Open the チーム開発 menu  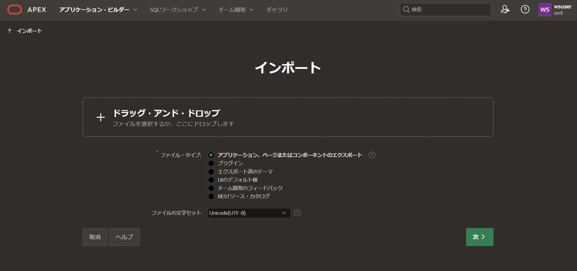coord(235,10)
